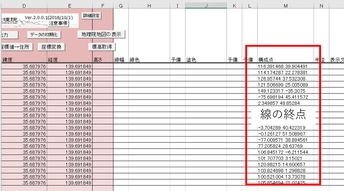Select column J header
Image resolution: width=344 pixels, height=191 pixels.
point(206,6)
